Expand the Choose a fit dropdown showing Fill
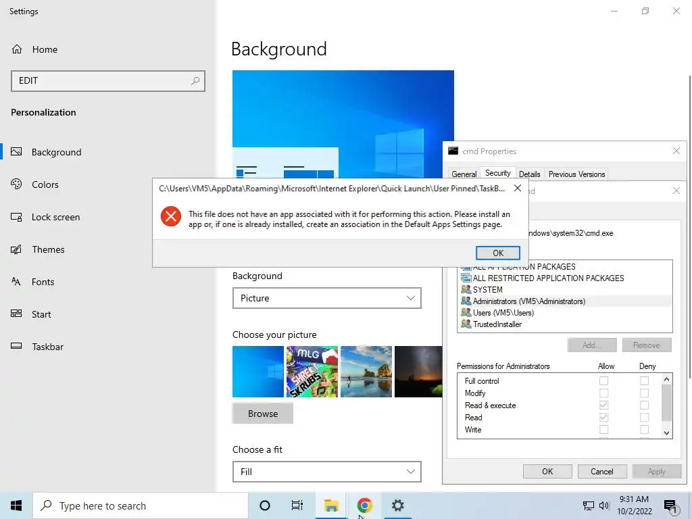This screenshot has height=519, width=692. pos(326,472)
